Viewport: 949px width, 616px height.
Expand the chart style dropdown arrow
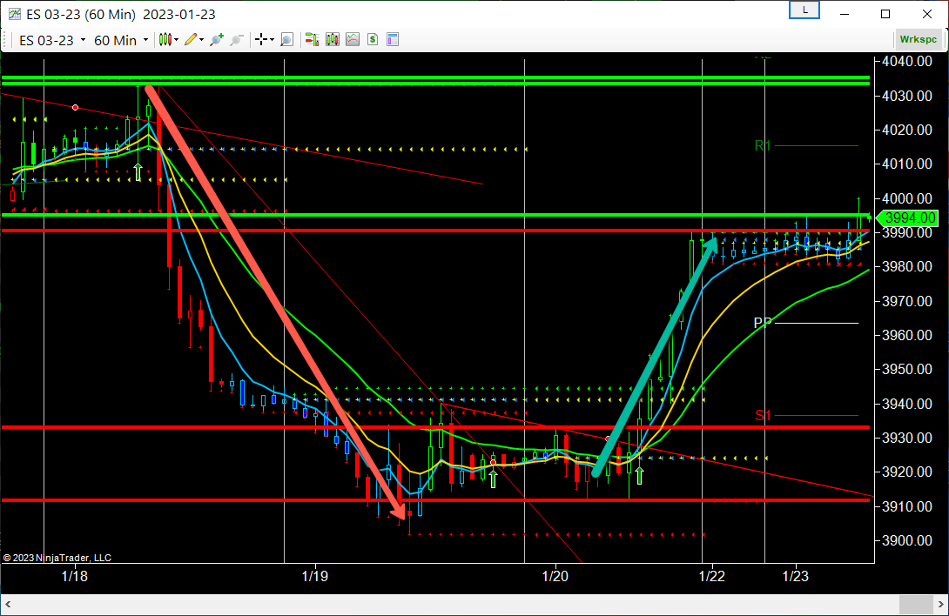[x=176, y=40]
